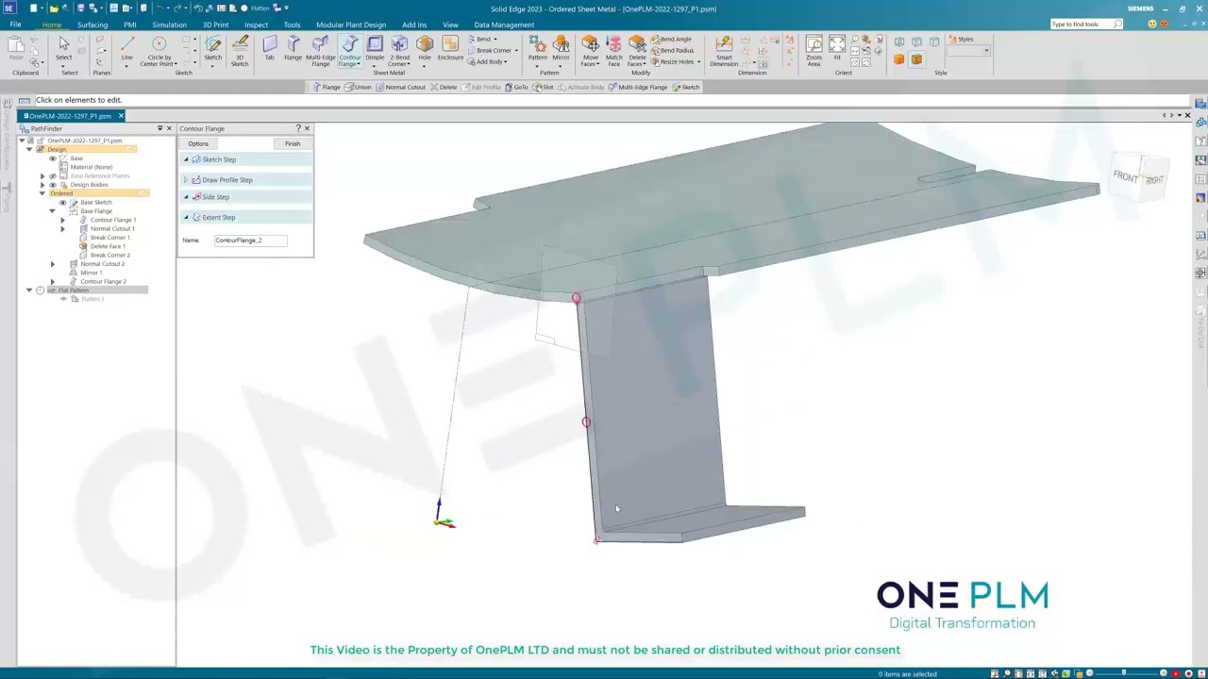This screenshot has height=679, width=1208.
Task: Open the File menu
Action: 15,25
